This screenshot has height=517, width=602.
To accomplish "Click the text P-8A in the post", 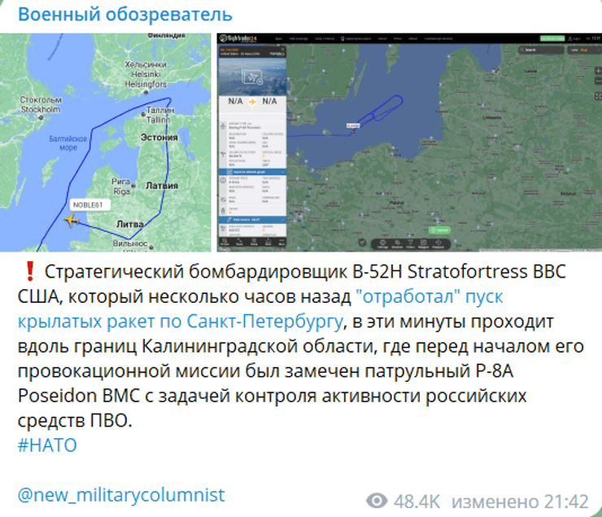I will coord(495,371).
